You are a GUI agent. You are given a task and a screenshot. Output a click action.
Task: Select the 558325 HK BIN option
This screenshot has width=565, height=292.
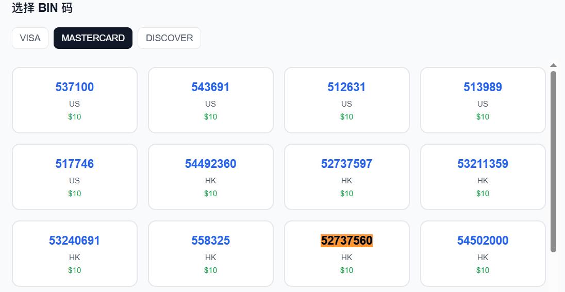[x=210, y=253]
